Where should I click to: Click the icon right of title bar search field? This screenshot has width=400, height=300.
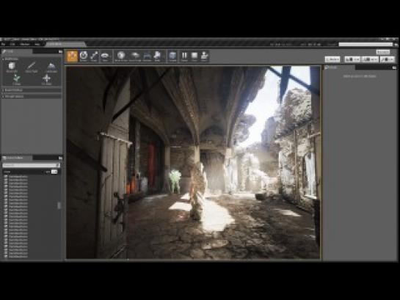(396, 44)
